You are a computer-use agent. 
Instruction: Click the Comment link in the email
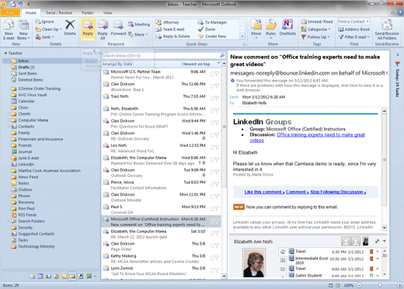(298, 192)
